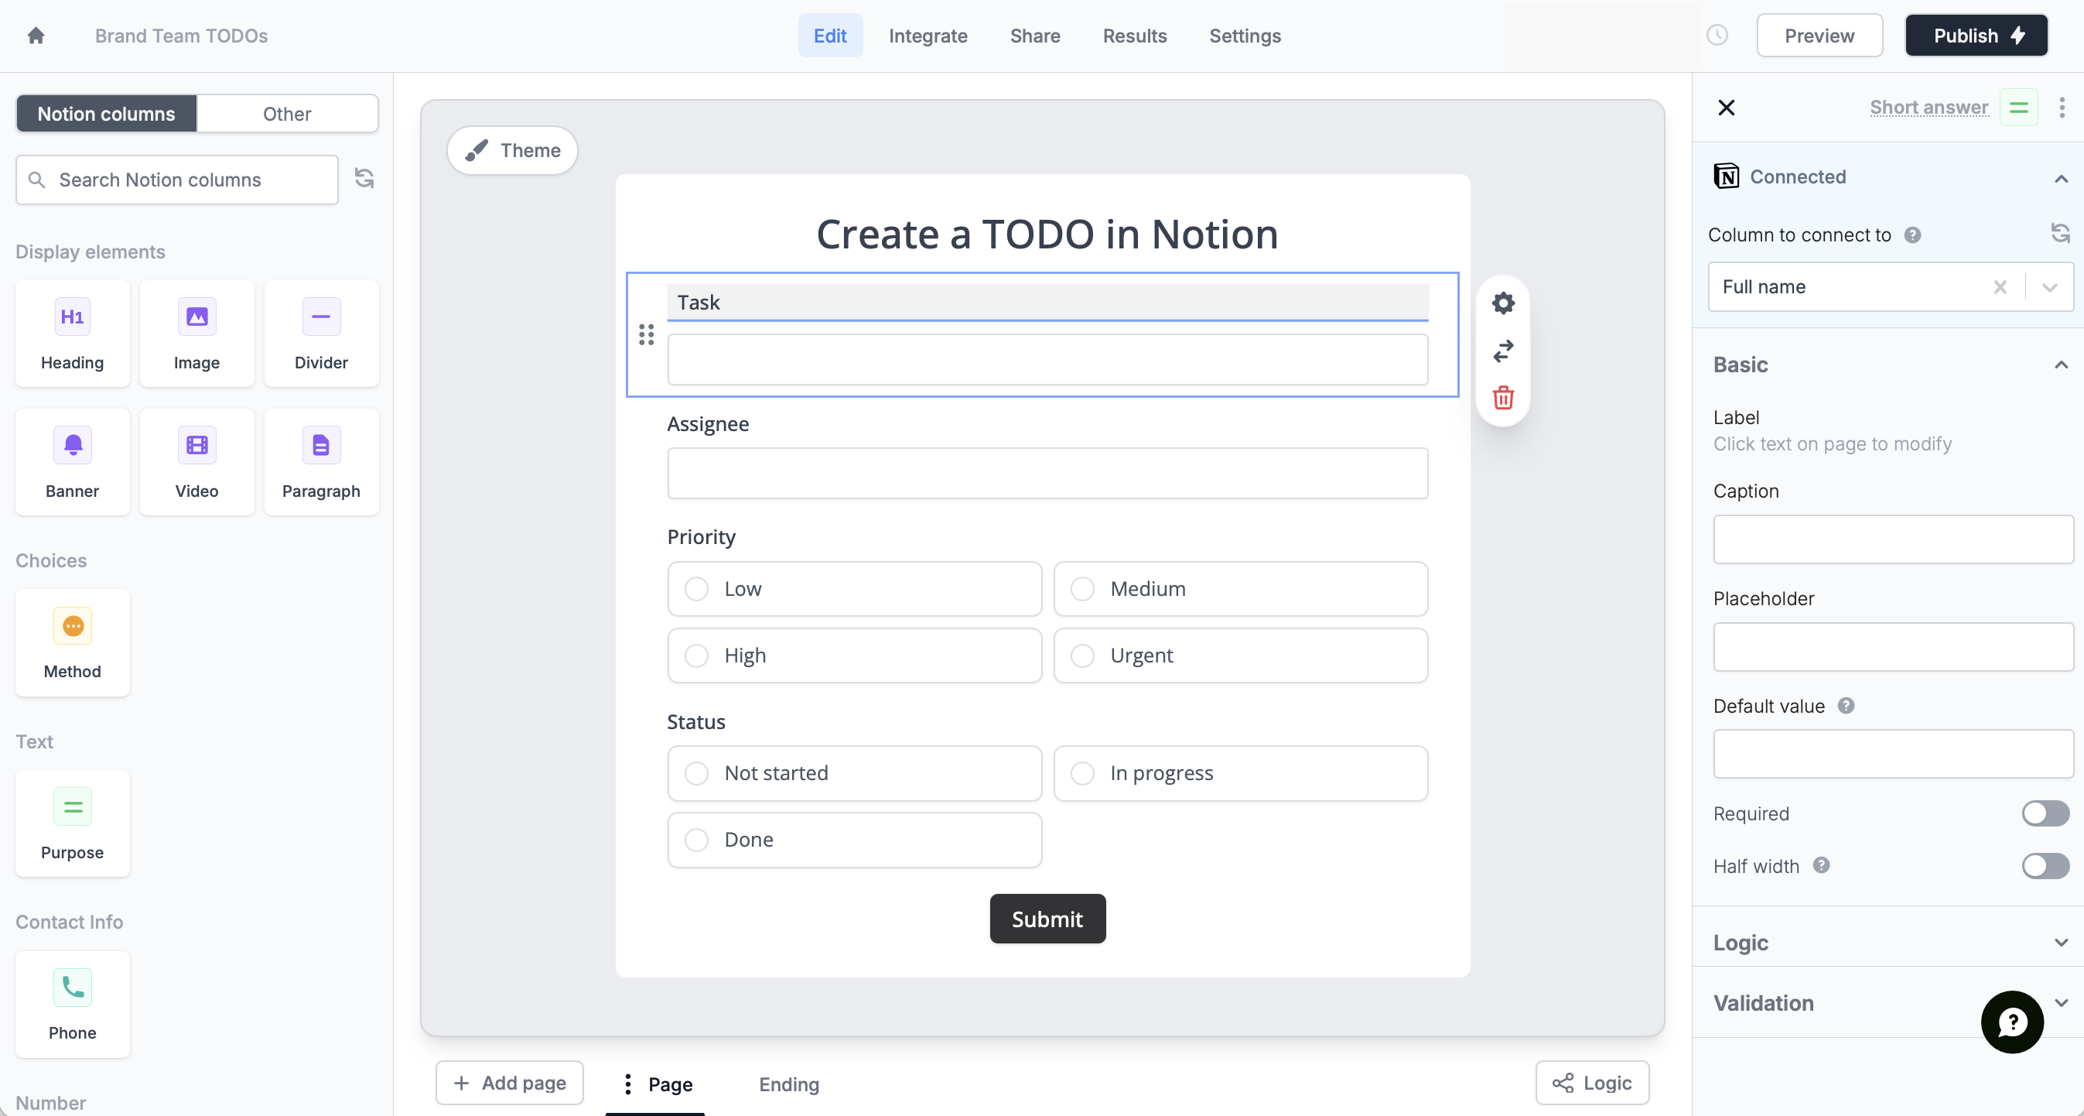Switch to the Integrate tab
This screenshot has height=1116, width=2084.
(x=928, y=36)
